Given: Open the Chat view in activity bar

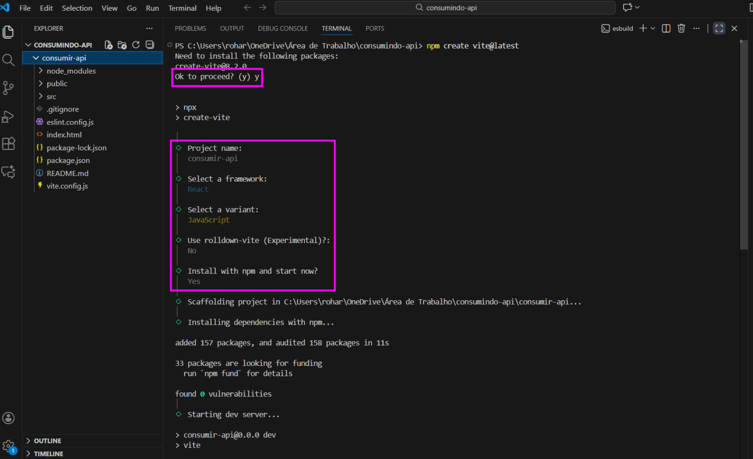Looking at the screenshot, I should (x=8, y=172).
